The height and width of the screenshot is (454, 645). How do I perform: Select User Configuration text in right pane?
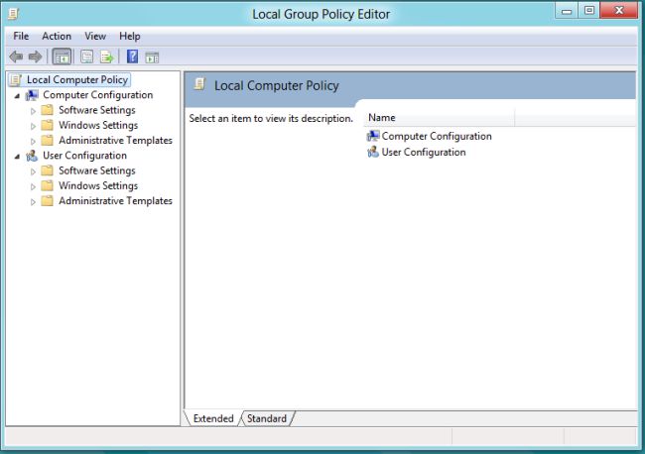[x=424, y=152]
